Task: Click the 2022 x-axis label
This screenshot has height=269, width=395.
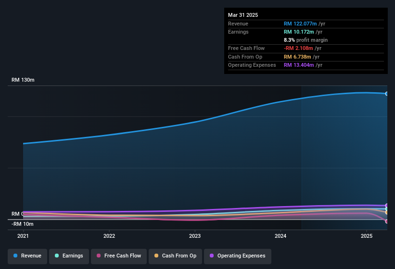Action: [109, 236]
